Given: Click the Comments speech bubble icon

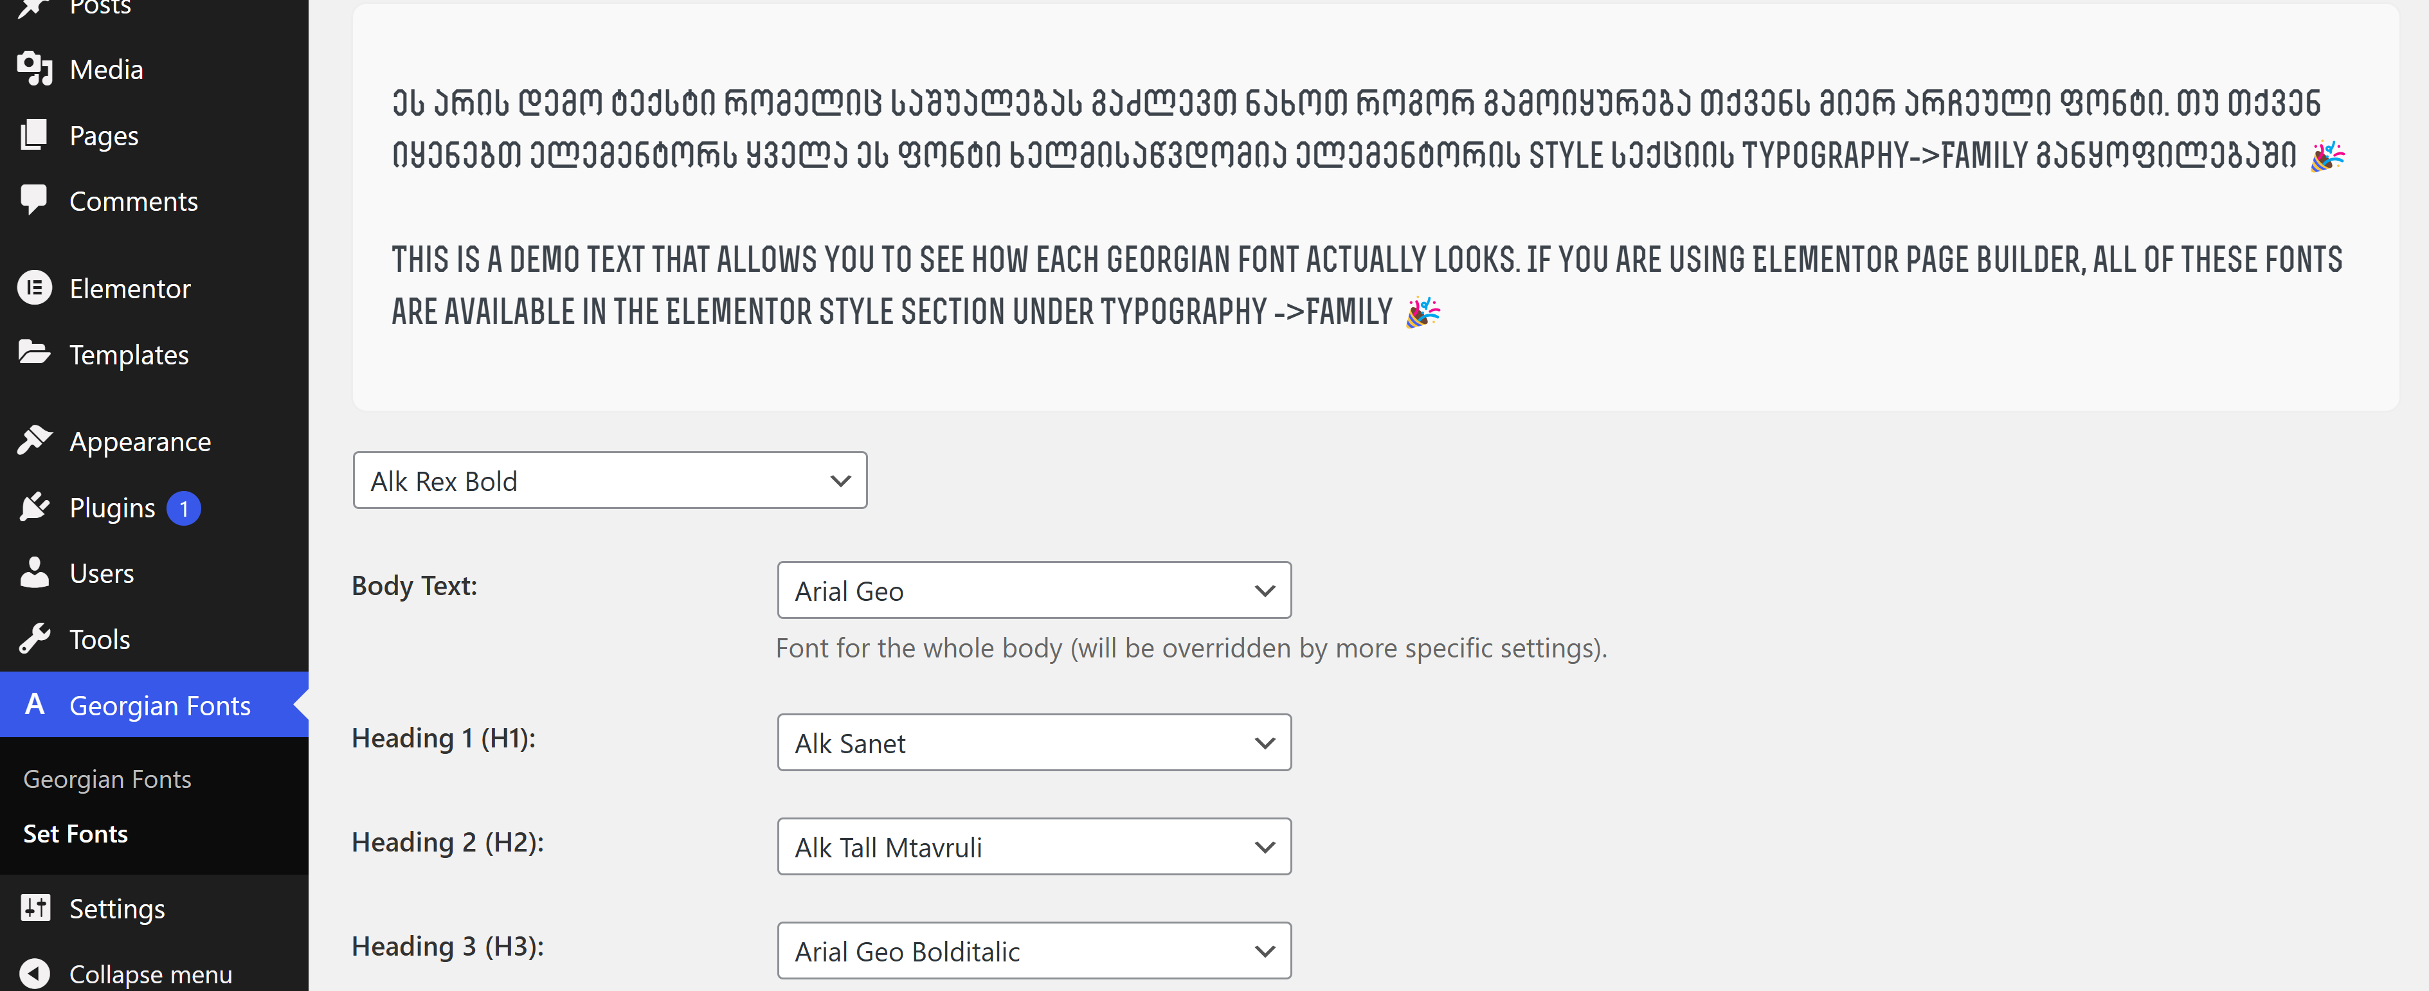Looking at the screenshot, I should click(35, 200).
